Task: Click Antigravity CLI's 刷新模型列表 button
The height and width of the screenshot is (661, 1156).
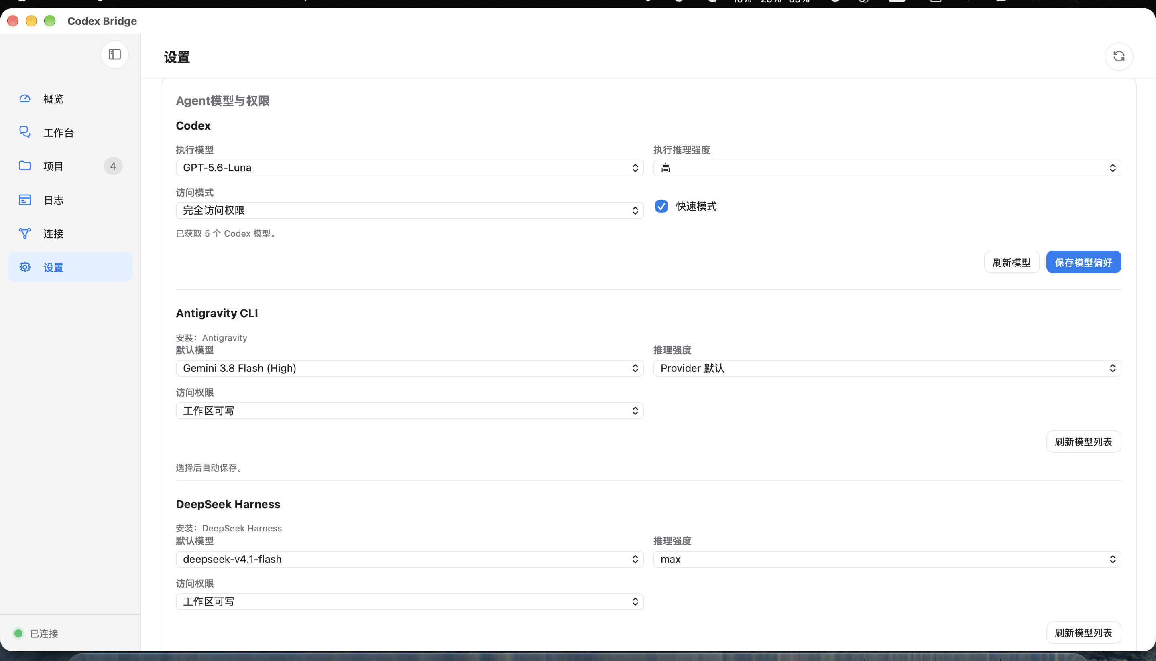Action: (x=1084, y=442)
